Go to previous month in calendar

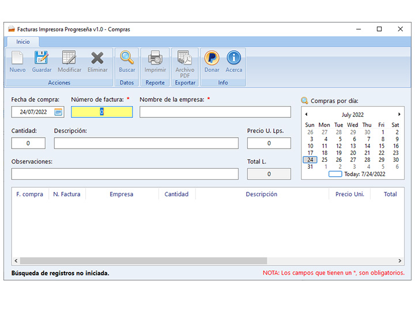306,115
